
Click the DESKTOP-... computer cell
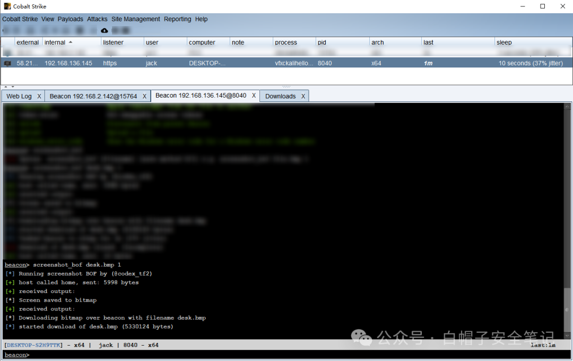point(207,63)
